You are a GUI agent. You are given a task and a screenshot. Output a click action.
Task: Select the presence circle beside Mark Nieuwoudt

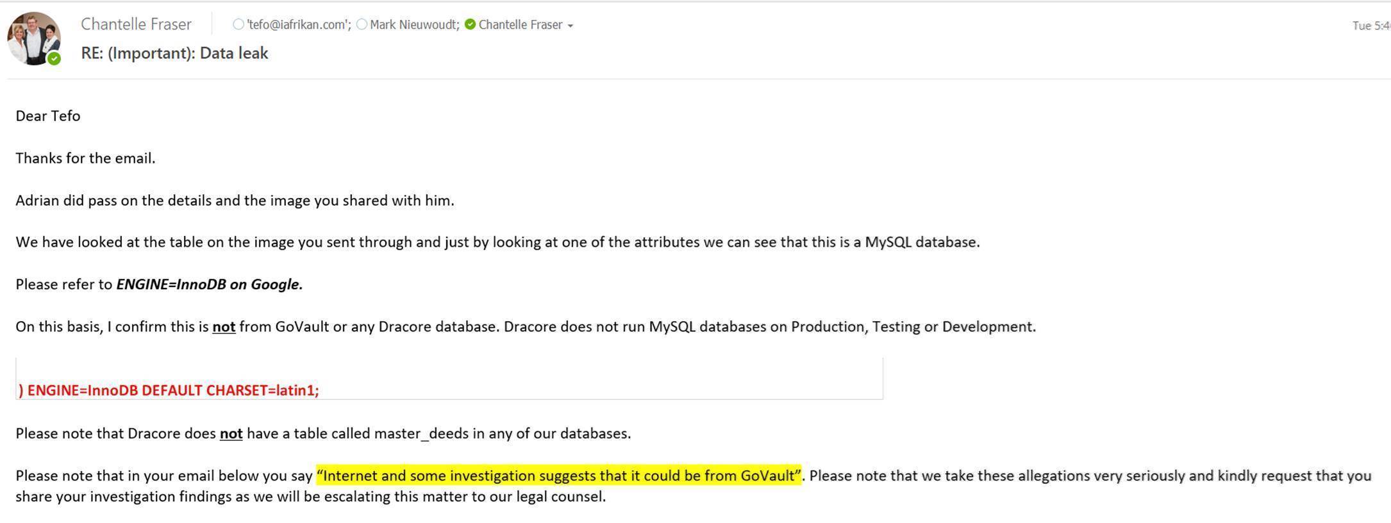point(362,24)
